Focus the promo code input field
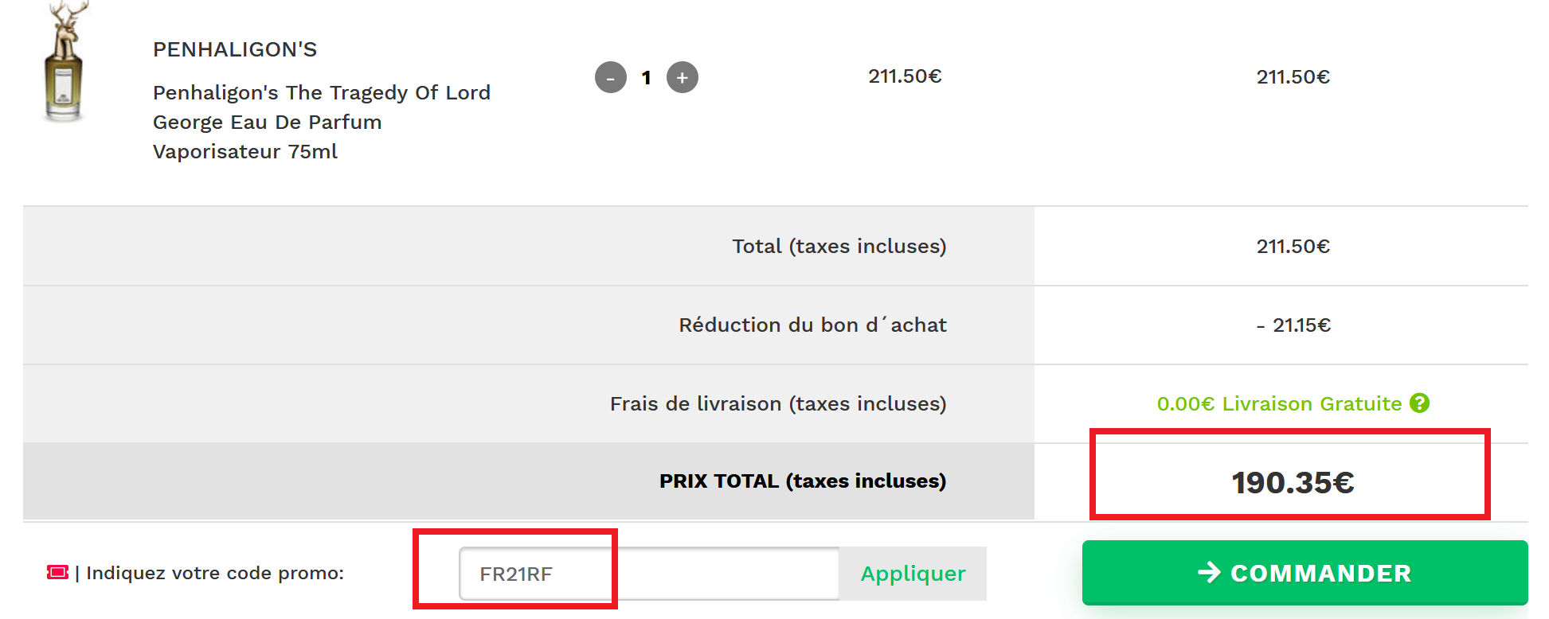 648,574
